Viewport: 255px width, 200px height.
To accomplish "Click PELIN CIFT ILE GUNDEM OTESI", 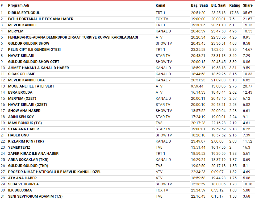I will pos(34,49).
